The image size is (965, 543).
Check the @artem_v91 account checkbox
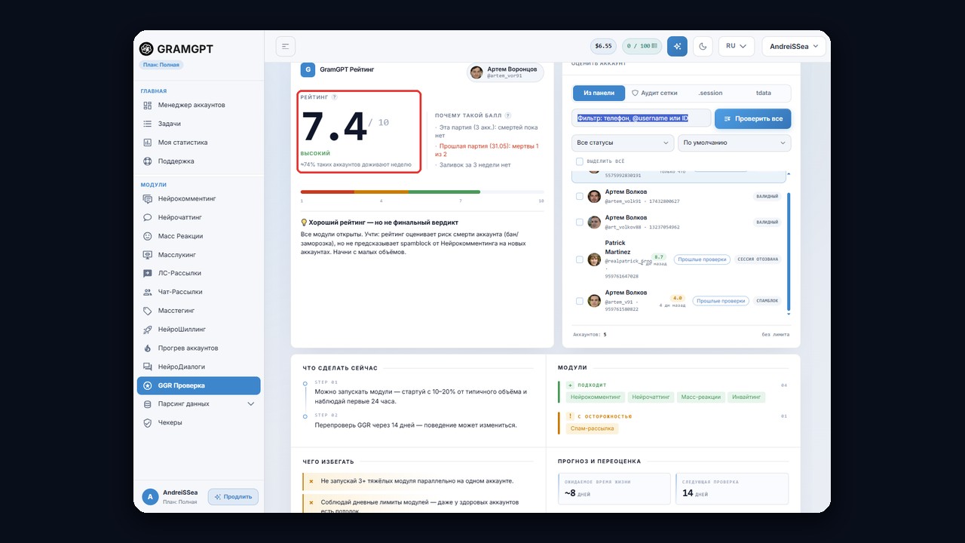point(579,301)
